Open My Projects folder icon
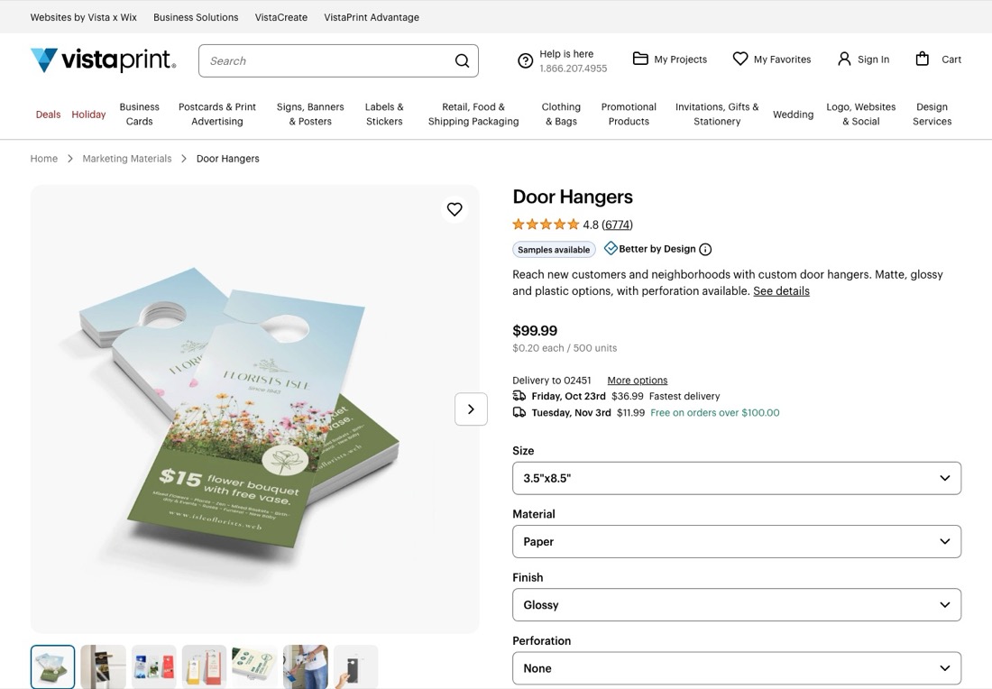This screenshot has height=689, width=992. pyautogui.click(x=640, y=59)
